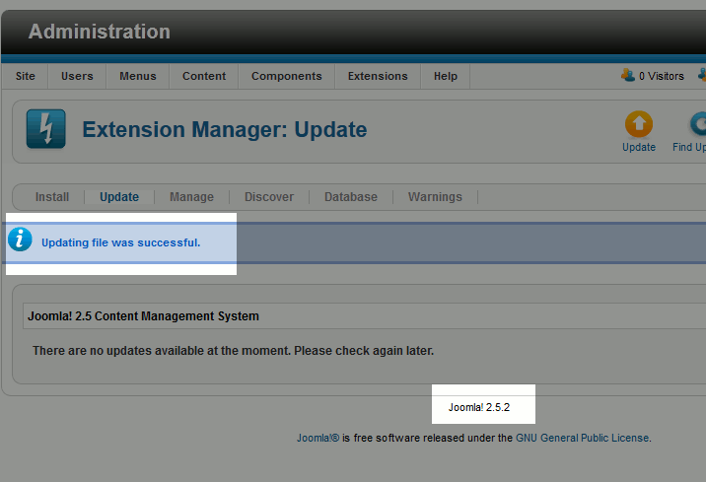Click the Find Updates toolbar icon
The width and height of the screenshot is (706, 482).
coord(698,124)
